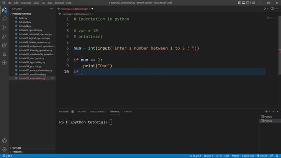Open editor More Actions ellipsis
Viewport: 281px width, 158px height.
click(x=277, y=9)
